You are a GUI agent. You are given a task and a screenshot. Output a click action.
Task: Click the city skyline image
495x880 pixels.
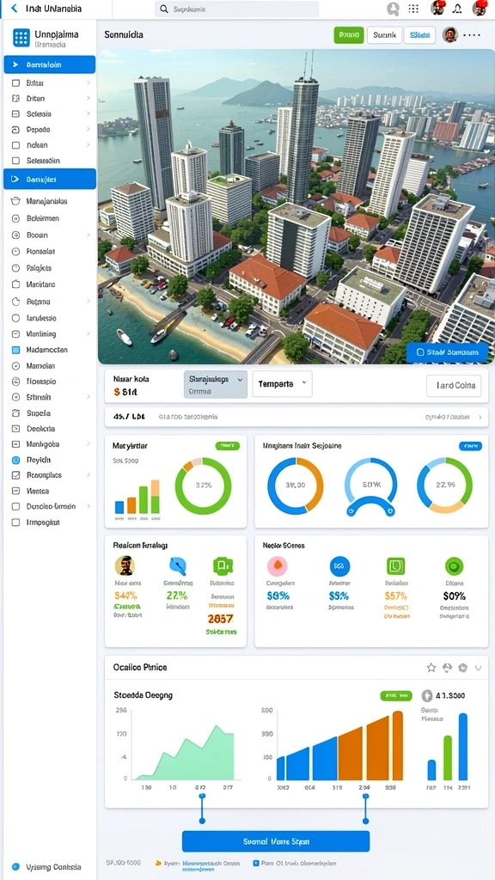pos(296,206)
